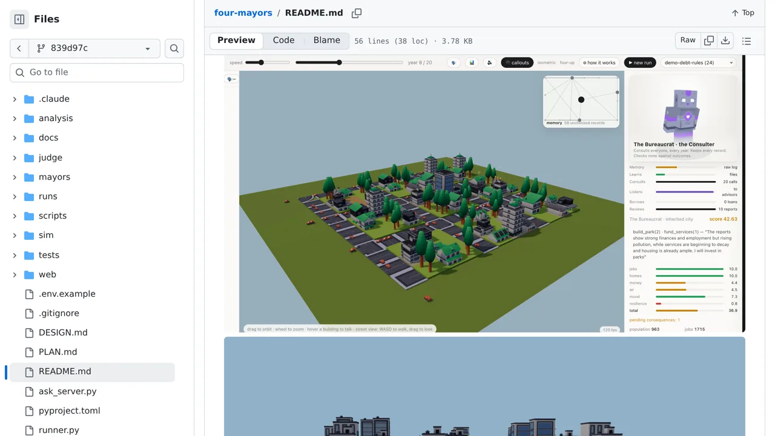Open the 839d97c branch selector dropdown
This screenshot has height=436, width=775.
coord(94,48)
